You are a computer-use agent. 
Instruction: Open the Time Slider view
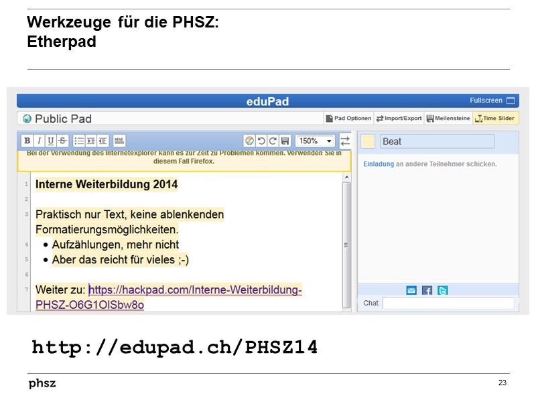coord(497,118)
